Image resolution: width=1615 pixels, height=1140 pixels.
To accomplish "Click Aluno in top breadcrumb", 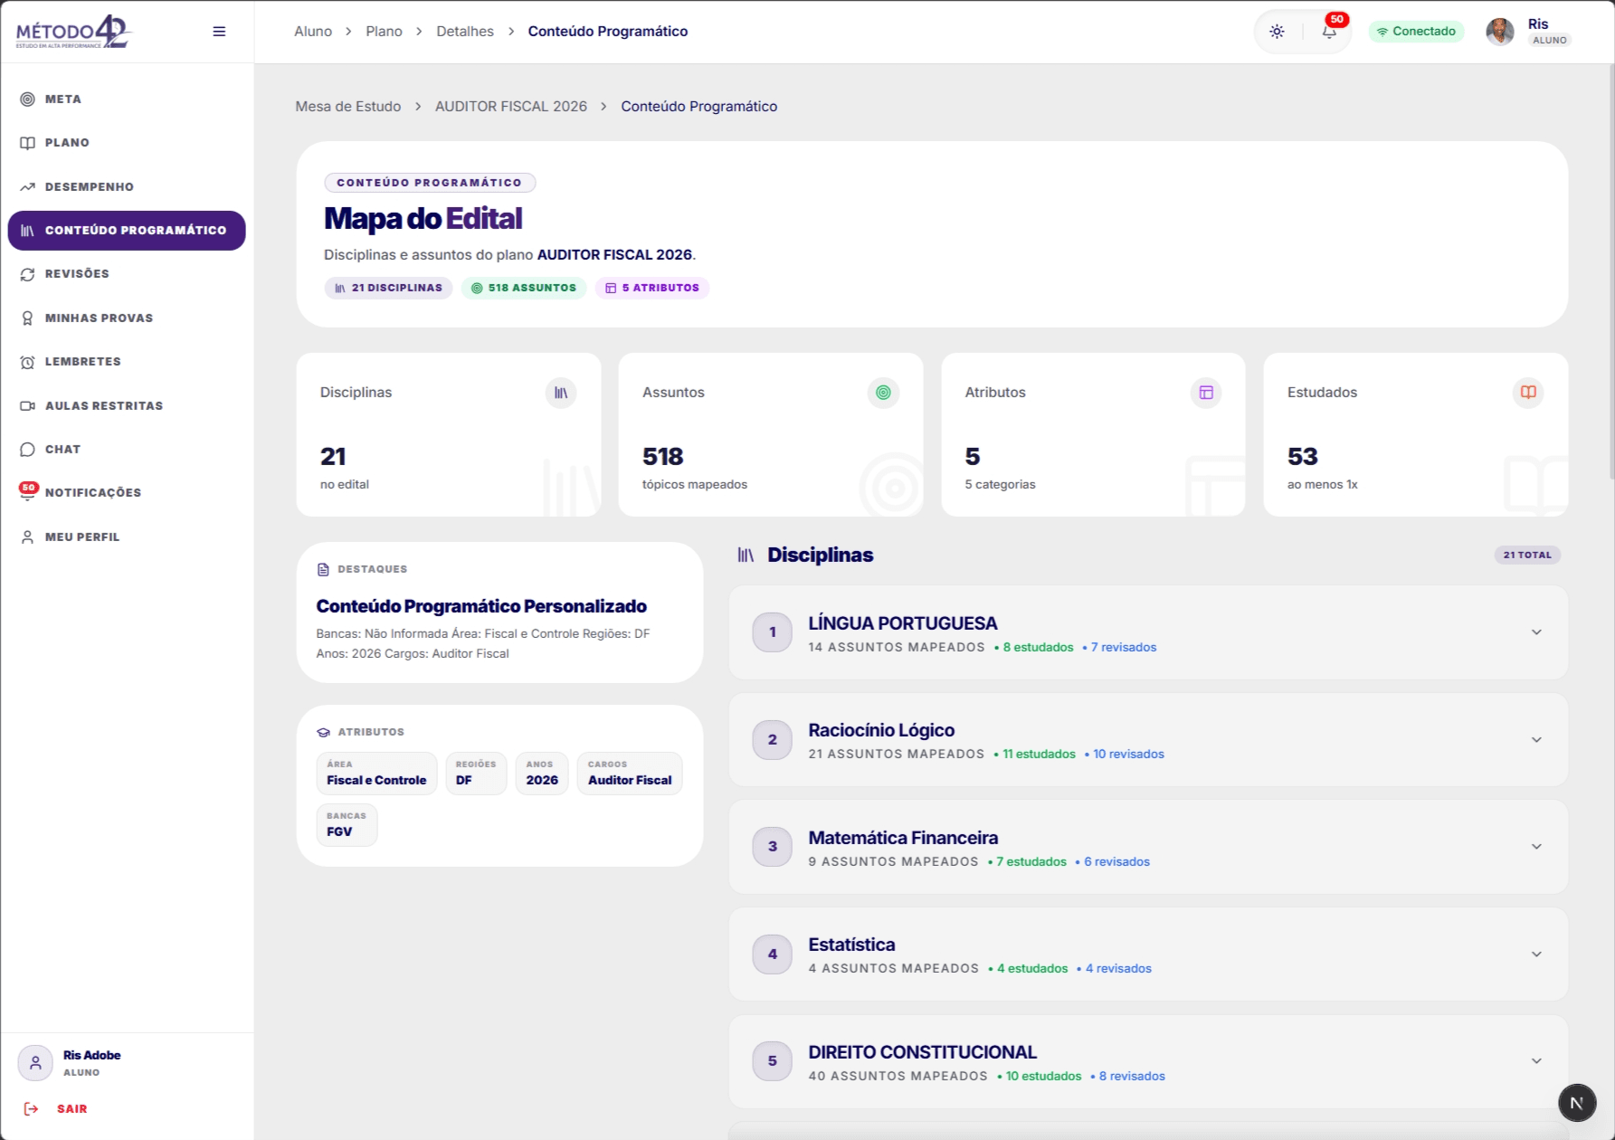I will point(313,32).
